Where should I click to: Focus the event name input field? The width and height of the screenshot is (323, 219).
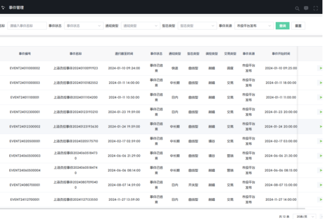pos(27,26)
